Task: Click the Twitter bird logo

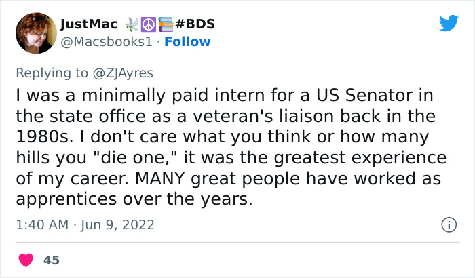Action: pyautogui.click(x=449, y=24)
